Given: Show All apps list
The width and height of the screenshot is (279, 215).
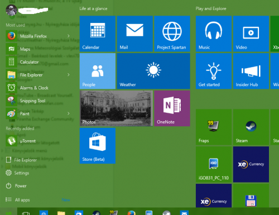Looking at the screenshot, I should pos(18,200).
